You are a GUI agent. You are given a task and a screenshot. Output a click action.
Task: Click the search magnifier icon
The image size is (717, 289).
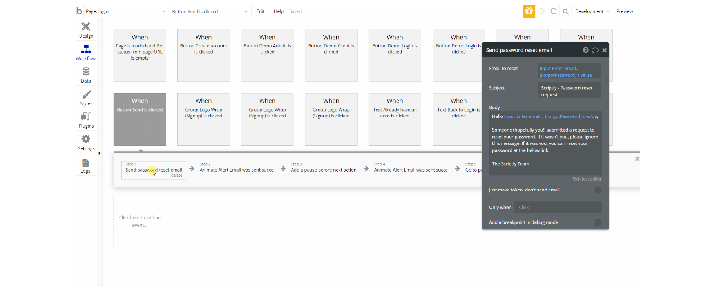565,11
